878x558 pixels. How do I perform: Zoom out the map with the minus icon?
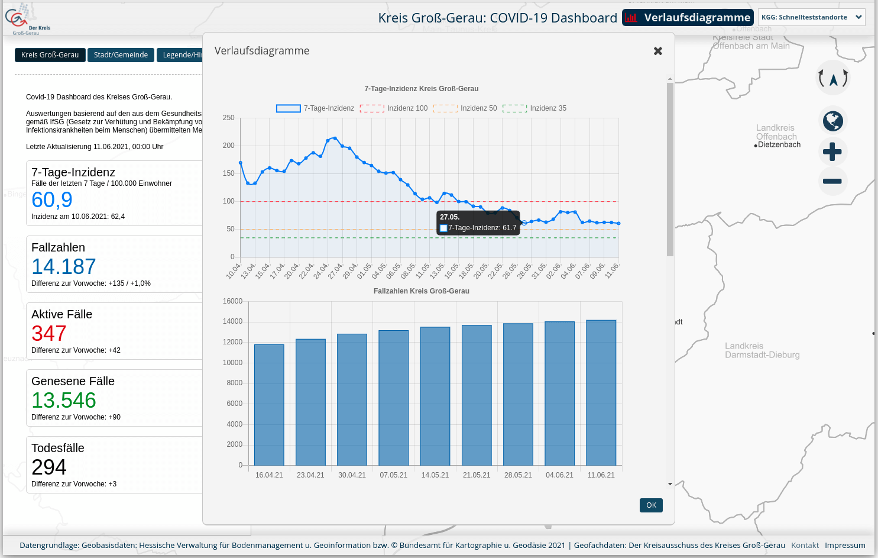[832, 181]
